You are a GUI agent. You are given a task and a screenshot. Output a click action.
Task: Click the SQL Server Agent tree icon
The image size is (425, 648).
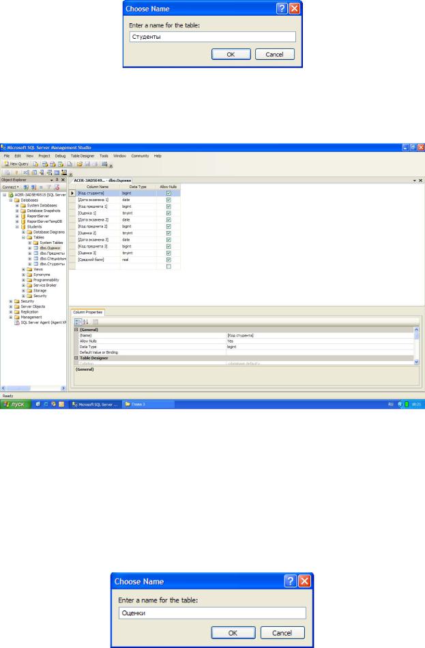[17, 323]
